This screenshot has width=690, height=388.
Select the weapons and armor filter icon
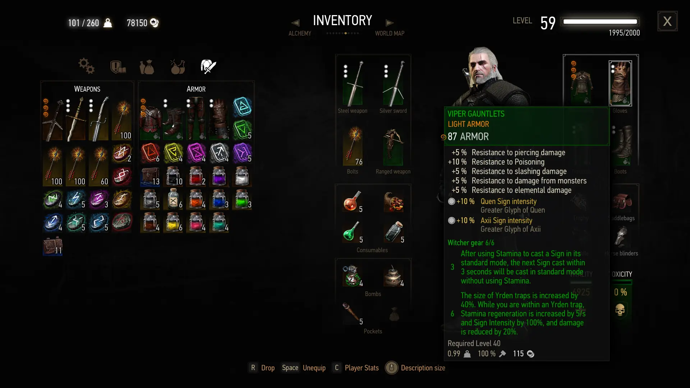pos(208,66)
